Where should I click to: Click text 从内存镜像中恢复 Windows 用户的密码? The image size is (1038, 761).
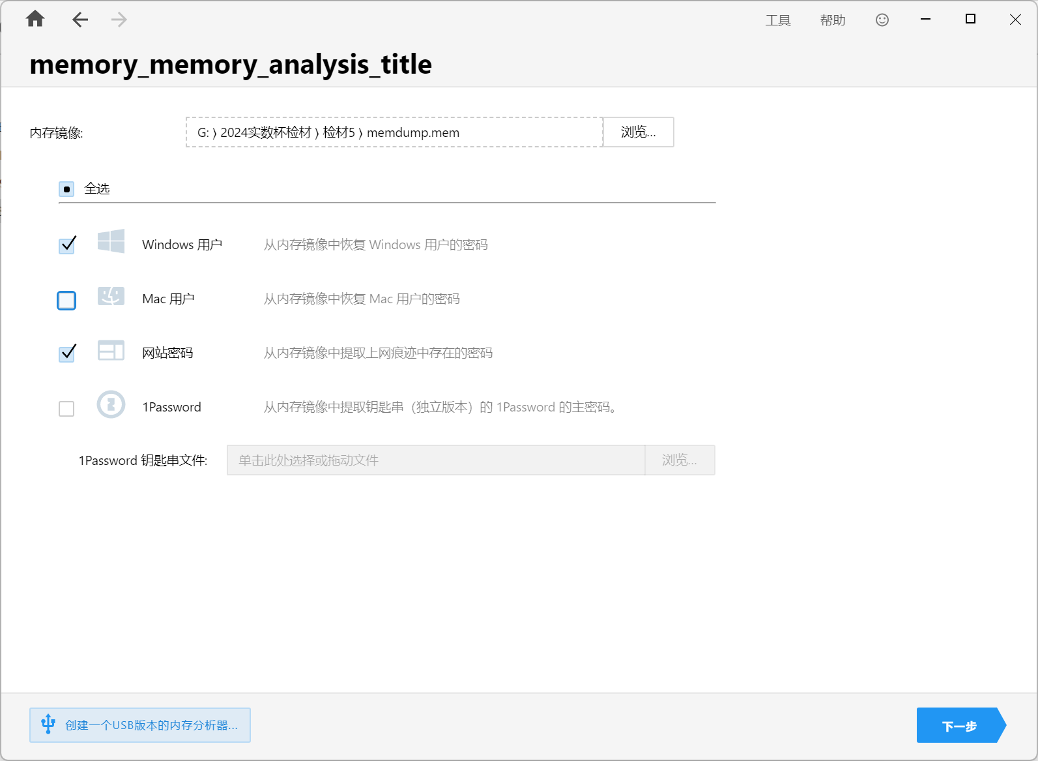pos(376,245)
